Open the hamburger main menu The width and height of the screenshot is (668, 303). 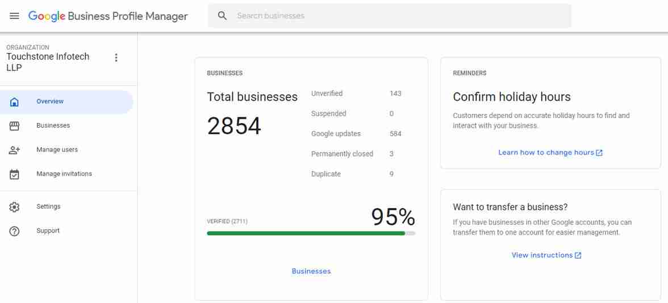[14, 16]
